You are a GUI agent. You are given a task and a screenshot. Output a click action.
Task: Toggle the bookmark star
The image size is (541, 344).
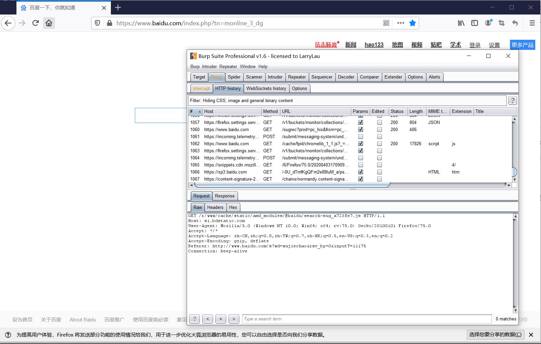point(413,23)
